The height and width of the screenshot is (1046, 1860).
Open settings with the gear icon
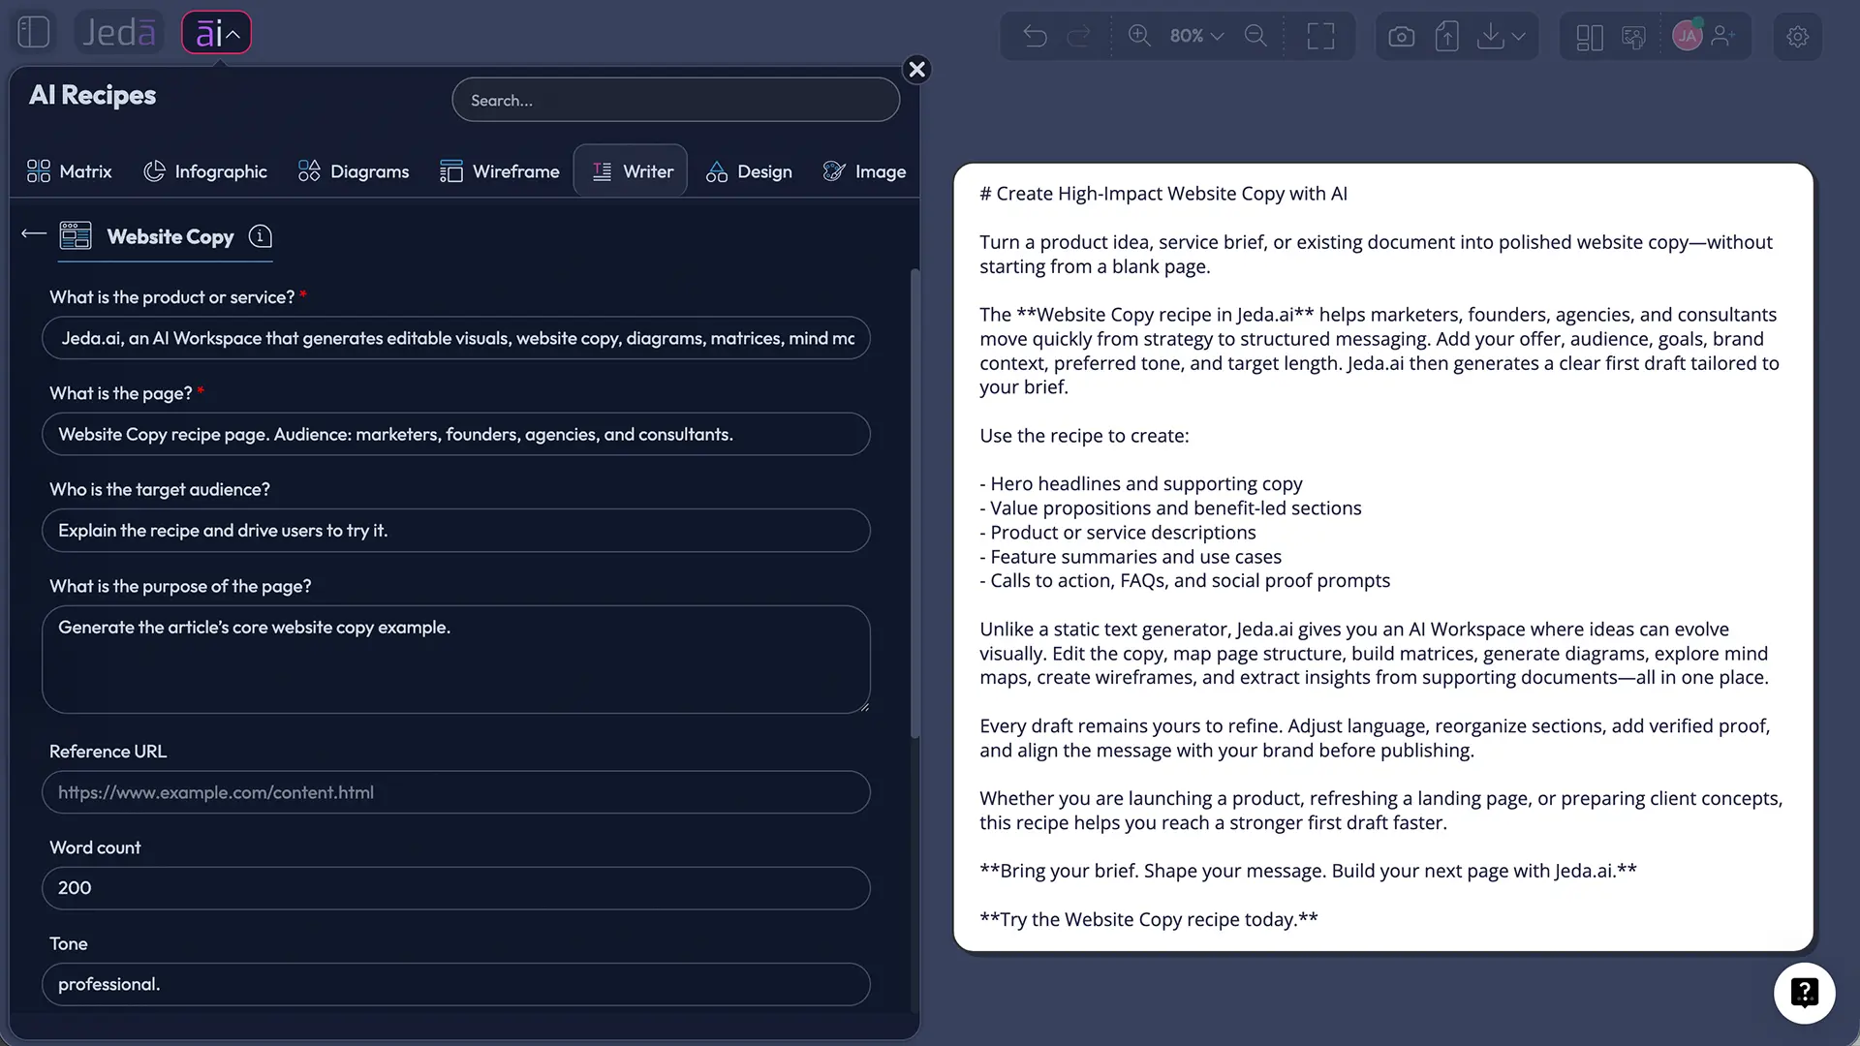coord(1798,37)
